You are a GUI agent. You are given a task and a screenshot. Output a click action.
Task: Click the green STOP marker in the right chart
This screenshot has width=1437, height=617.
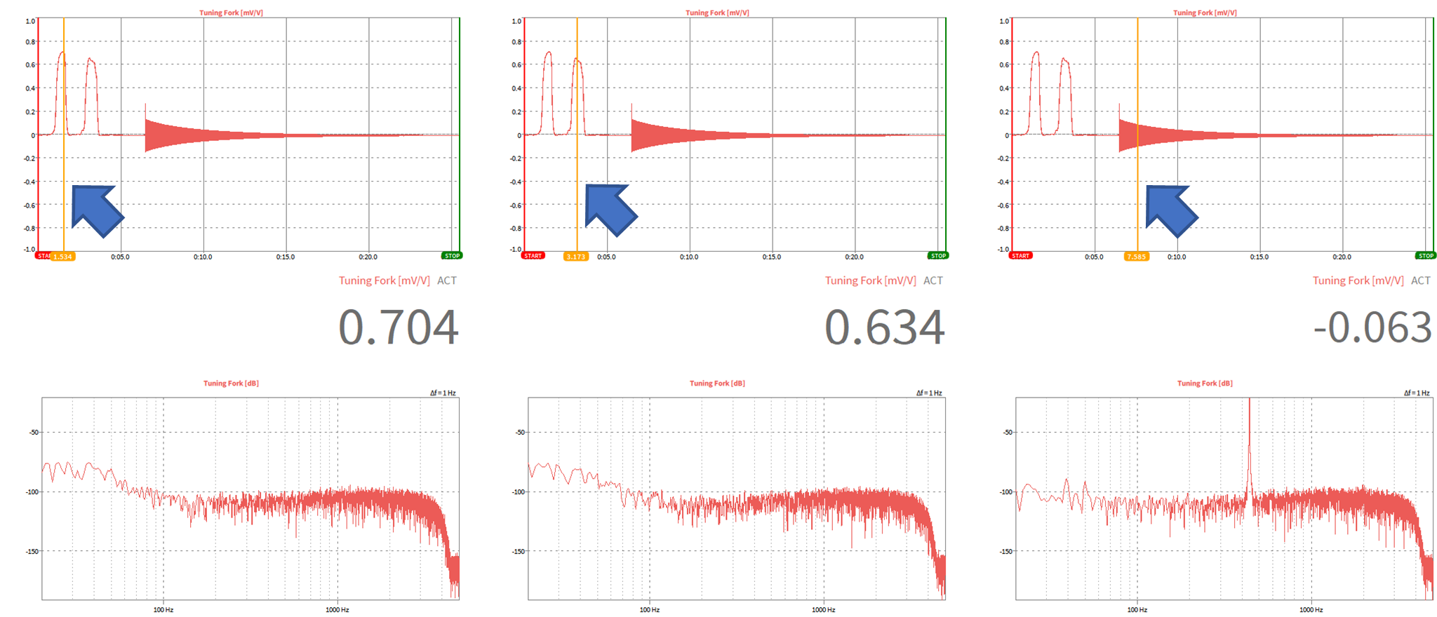pos(1426,256)
